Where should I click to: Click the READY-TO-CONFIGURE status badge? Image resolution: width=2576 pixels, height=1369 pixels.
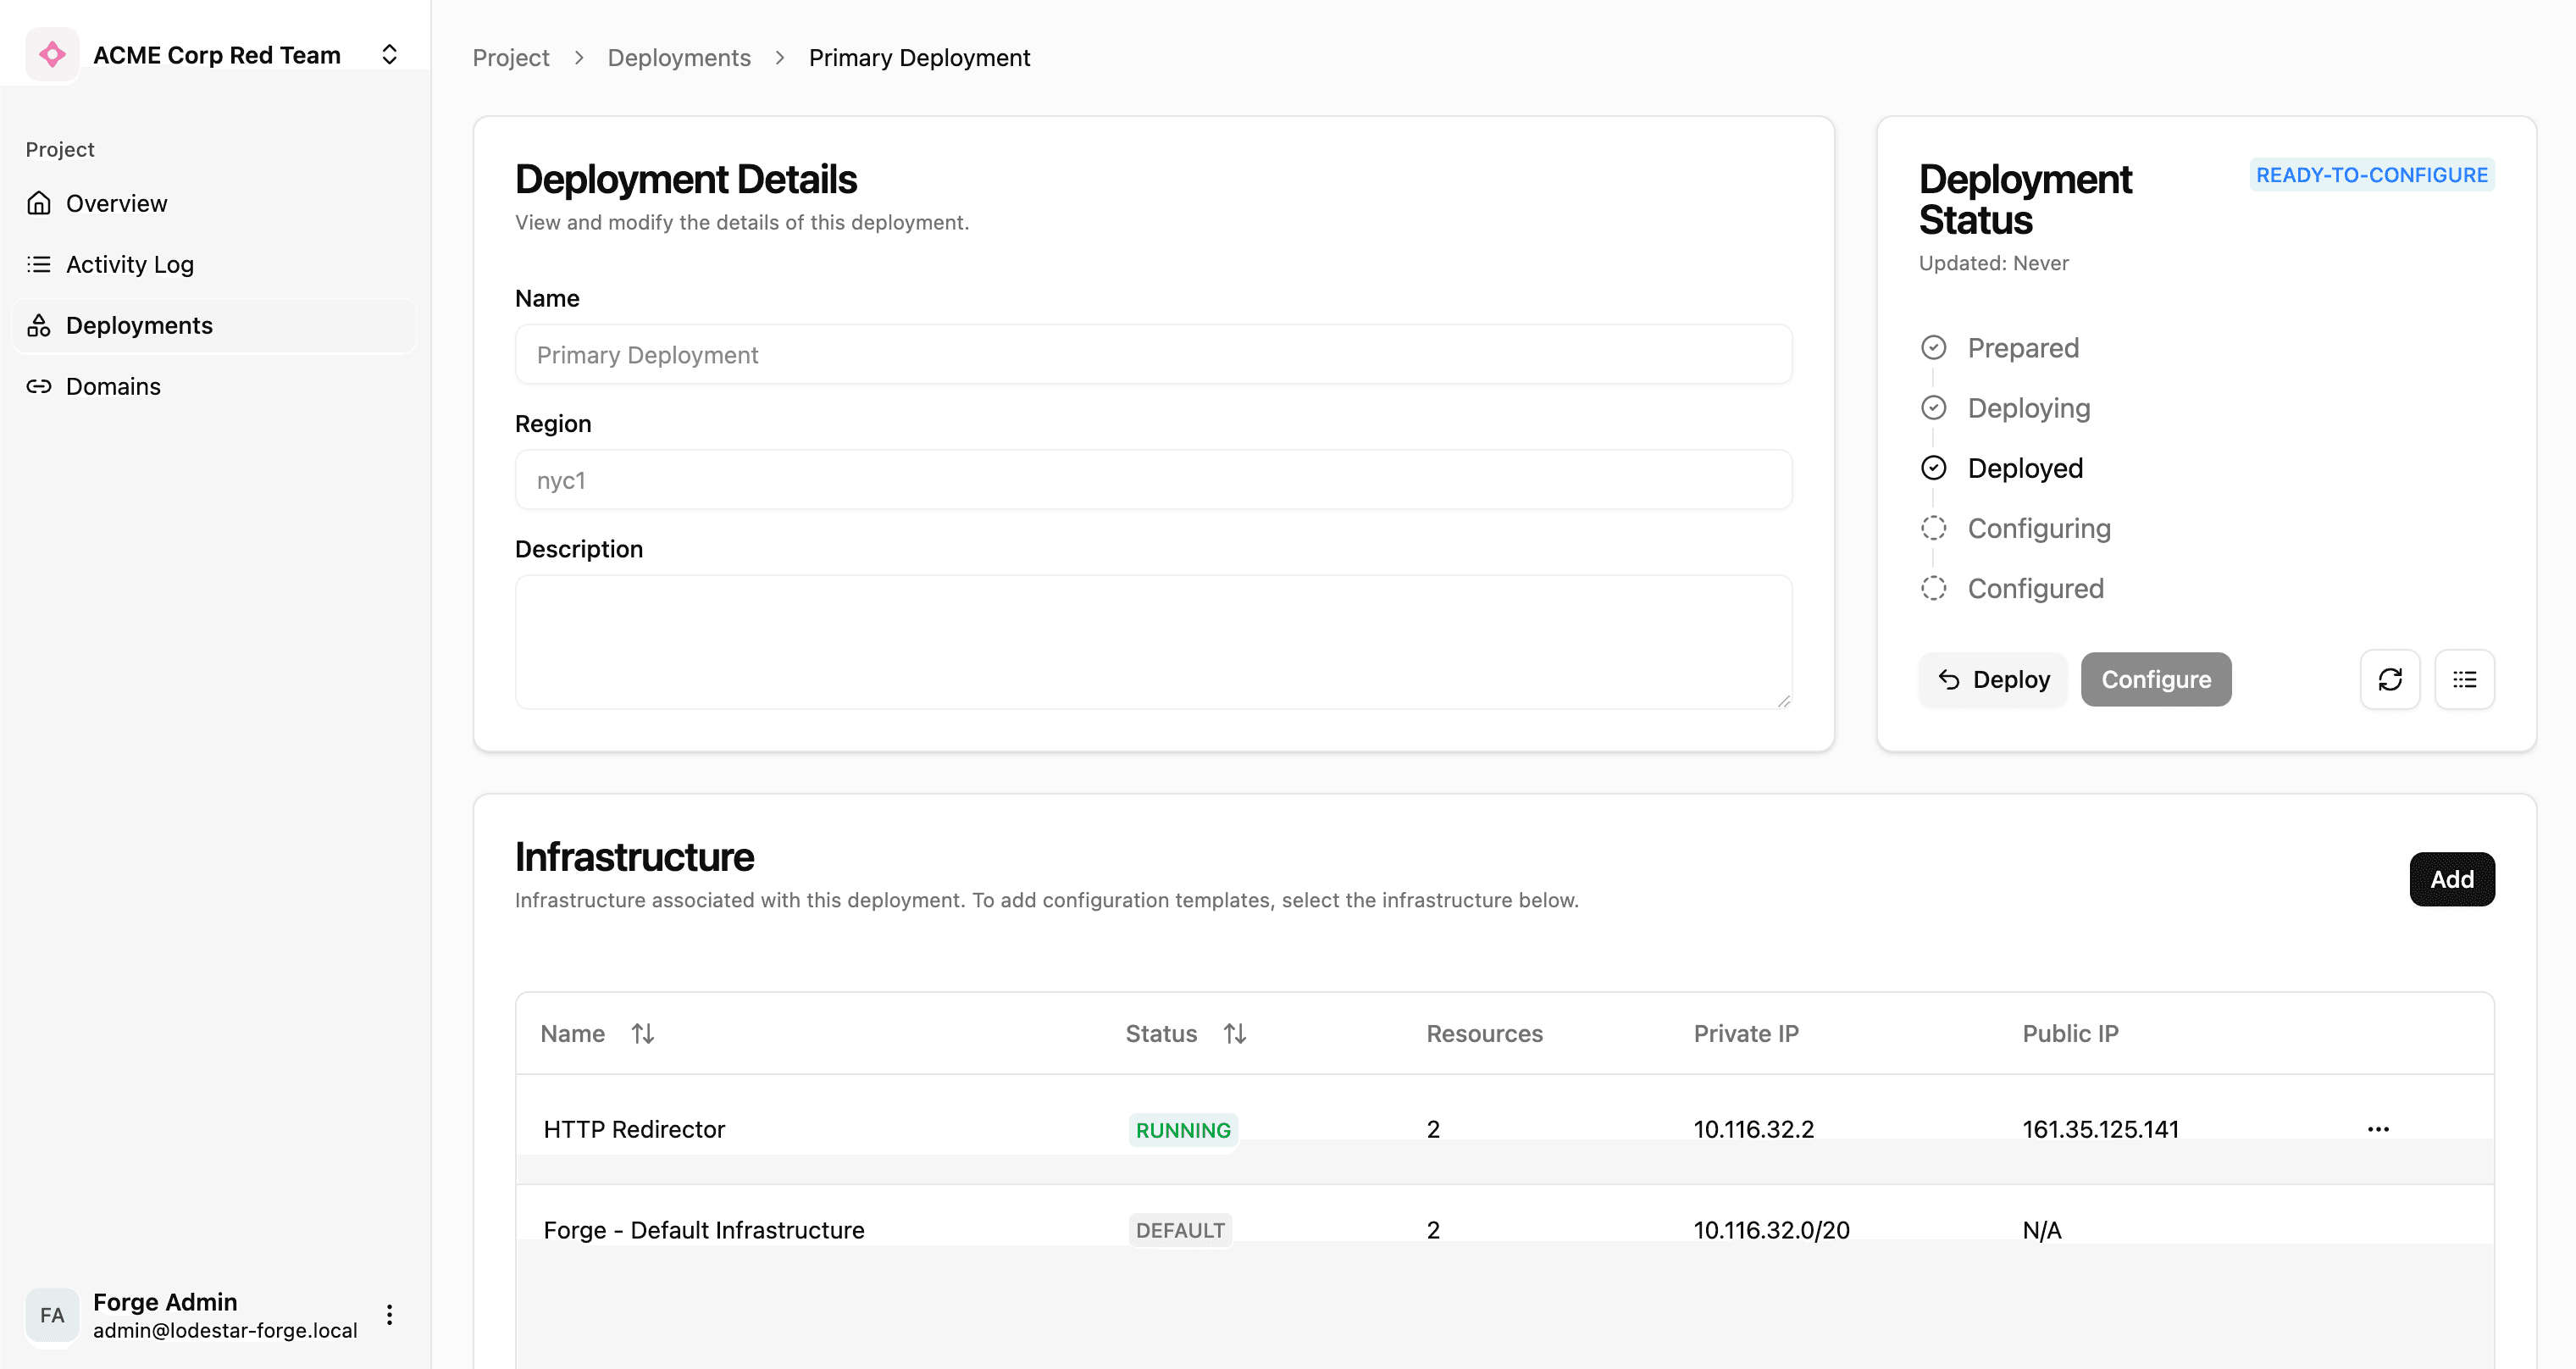click(x=2371, y=175)
